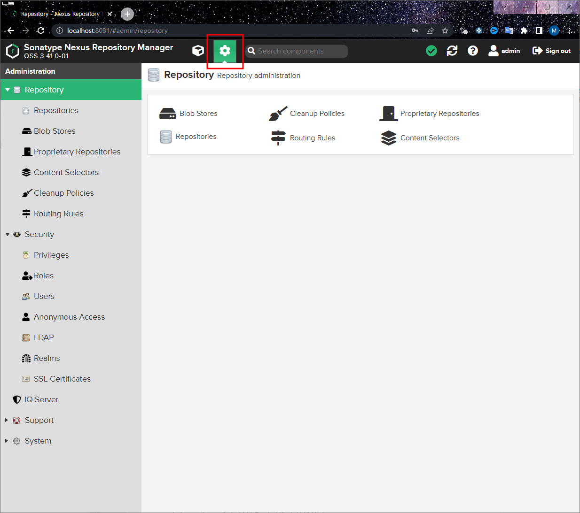Click the browser share page icon
The height and width of the screenshot is (513, 580).
pyautogui.click(x=430, y=31)
